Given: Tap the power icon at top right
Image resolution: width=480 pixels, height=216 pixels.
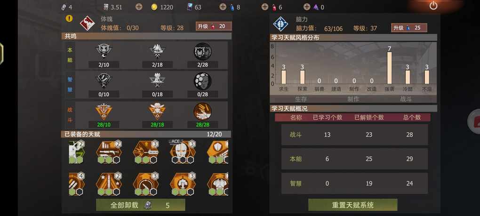Looking at the screenshot, I should click(x=433, y=6).
